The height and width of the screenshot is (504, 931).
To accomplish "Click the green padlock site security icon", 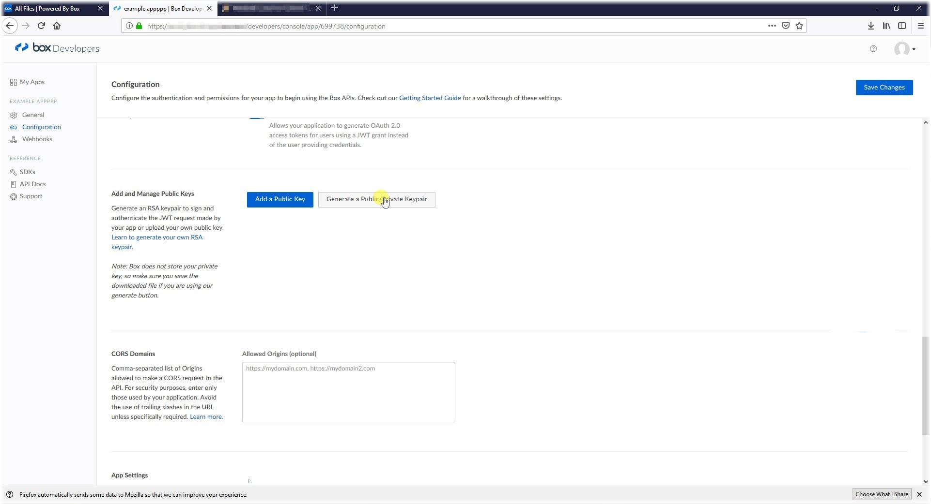I will 139,26.
